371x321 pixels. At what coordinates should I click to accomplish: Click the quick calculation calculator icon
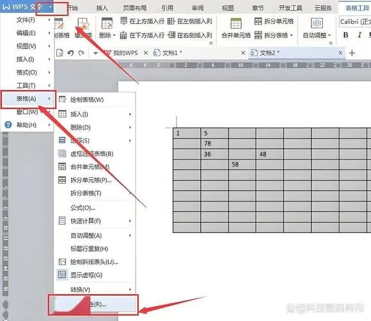(x=62, y=221)
